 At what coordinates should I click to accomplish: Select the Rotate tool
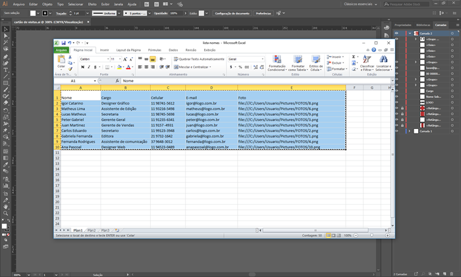click(5, 111)
